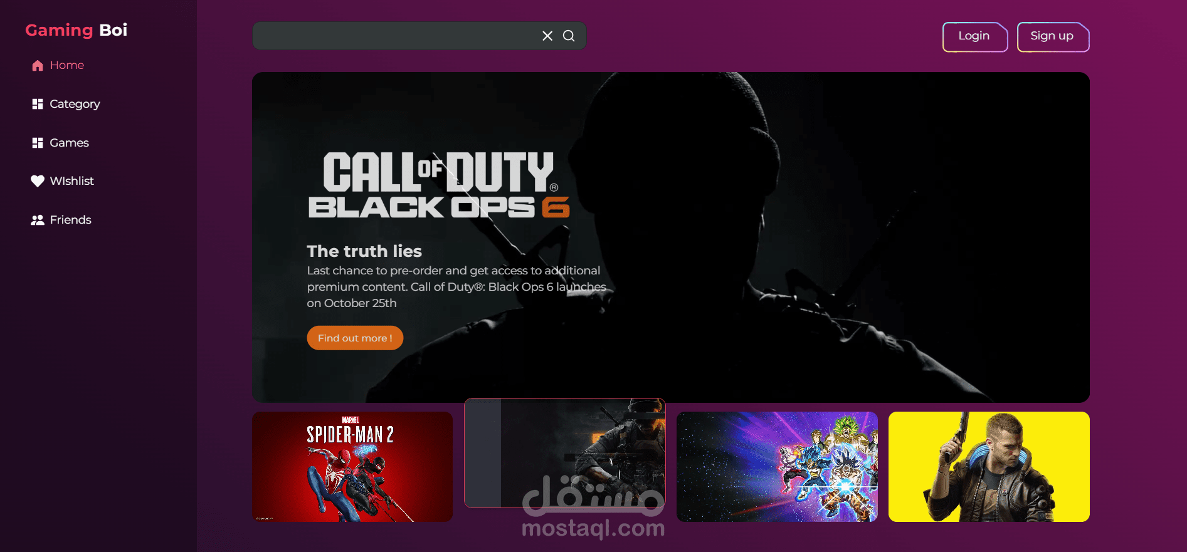Click the Sign up button
This screenshot has height=552, width=1187.
(x=1053, y=37)
